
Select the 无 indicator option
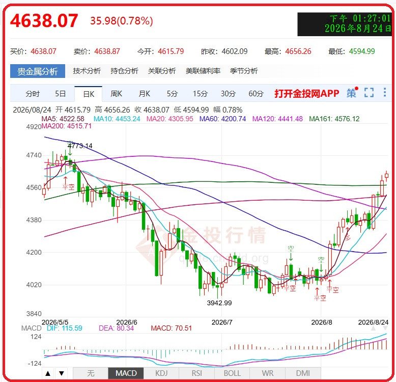point(91,373)
